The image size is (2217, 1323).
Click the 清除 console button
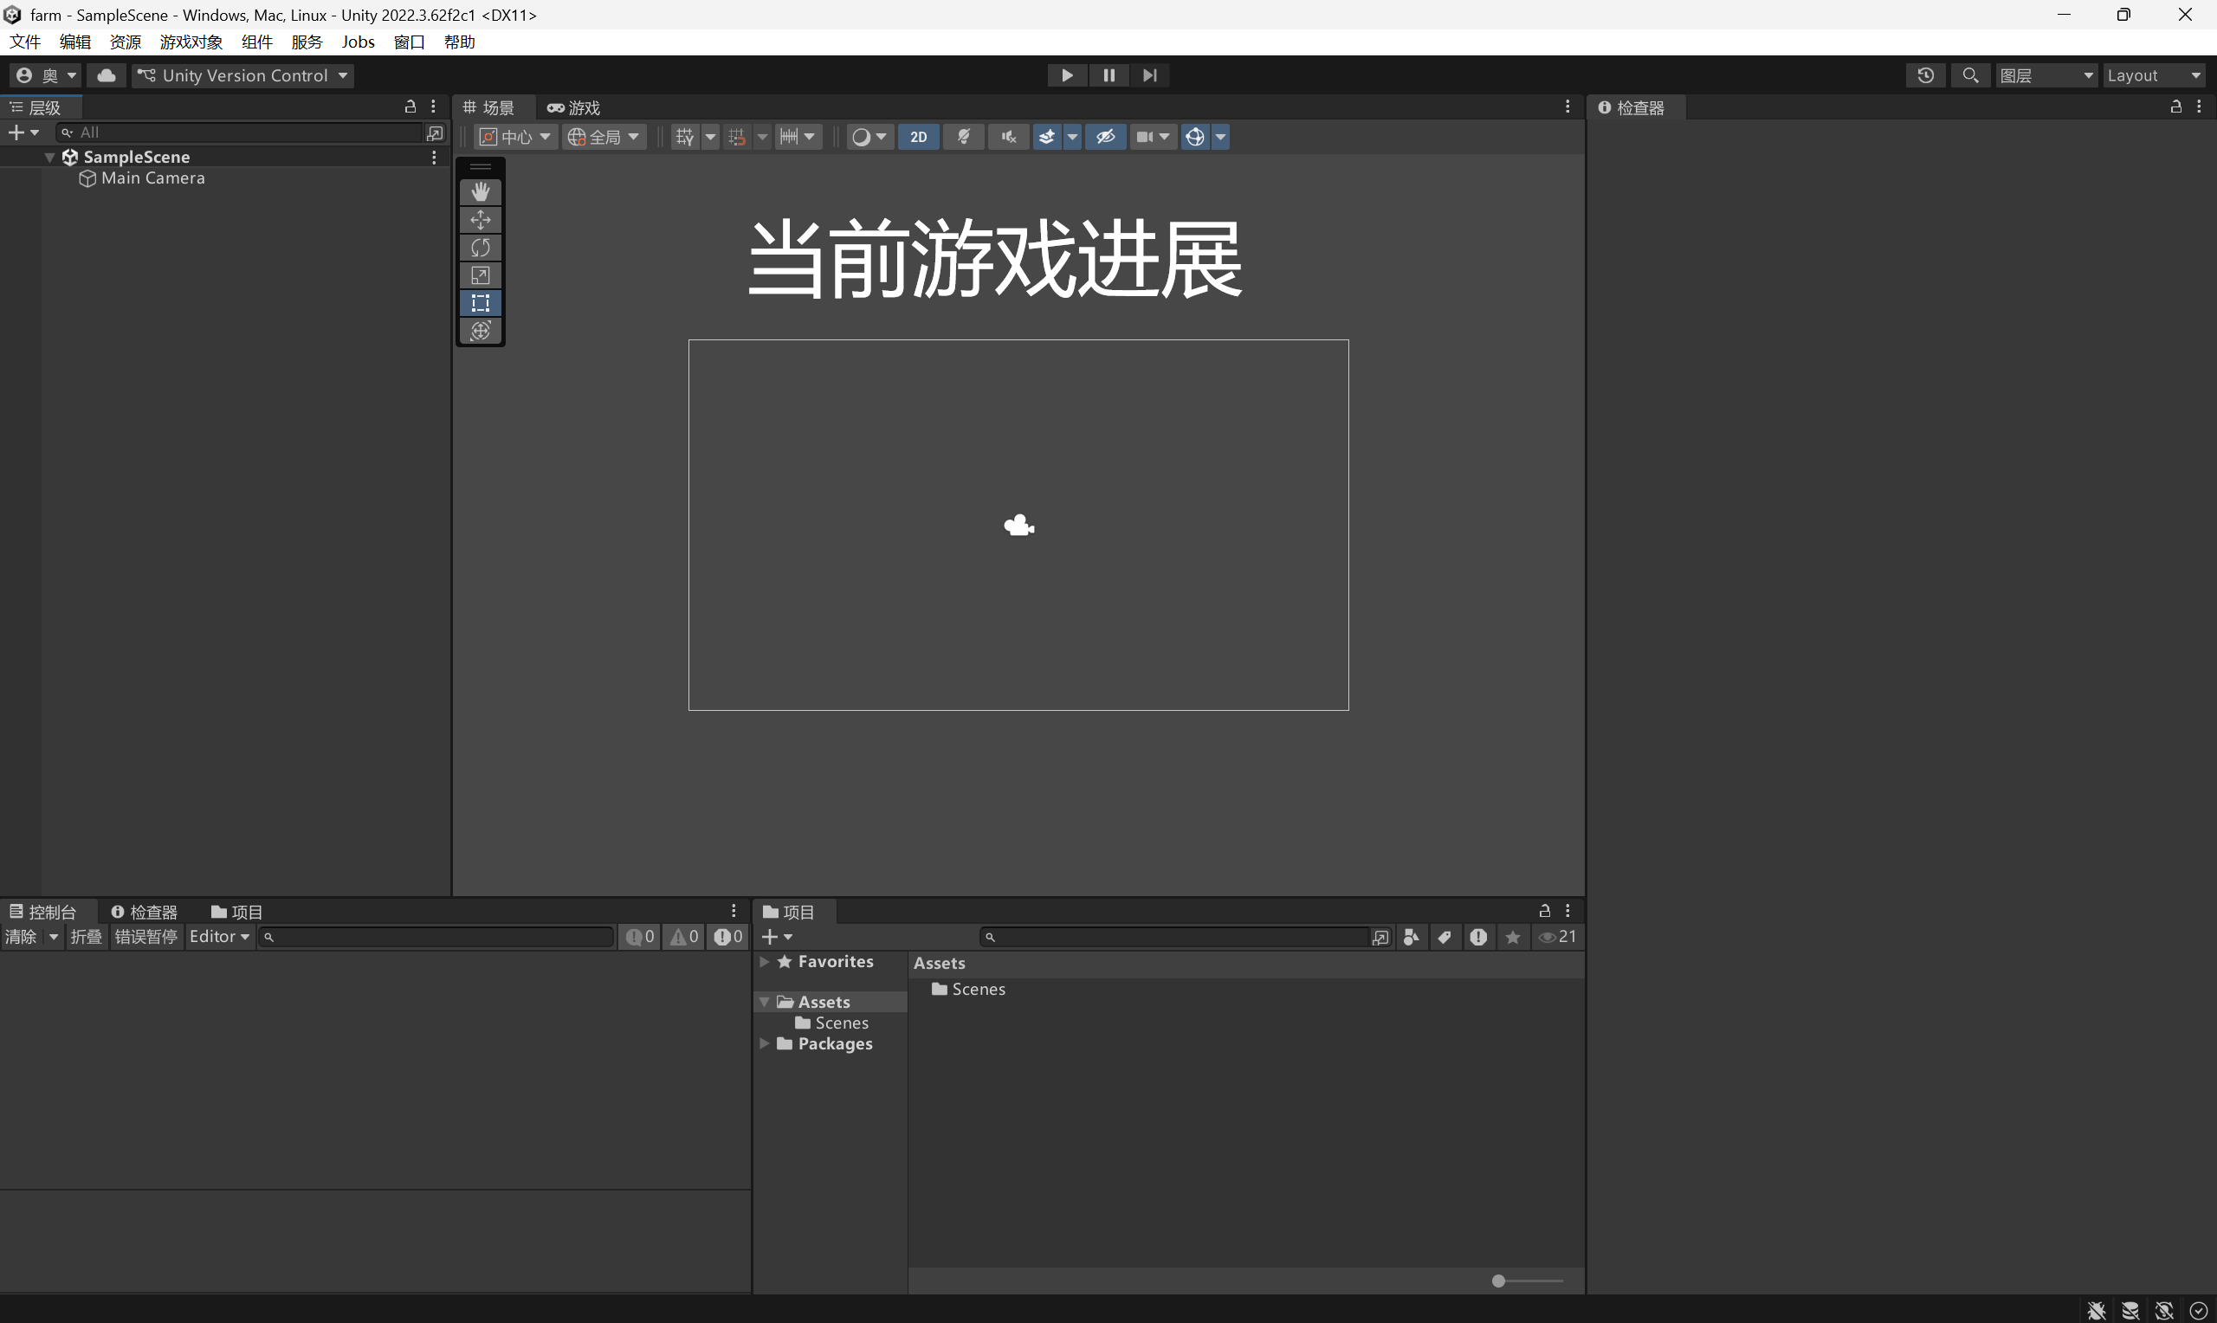[21, 937]
